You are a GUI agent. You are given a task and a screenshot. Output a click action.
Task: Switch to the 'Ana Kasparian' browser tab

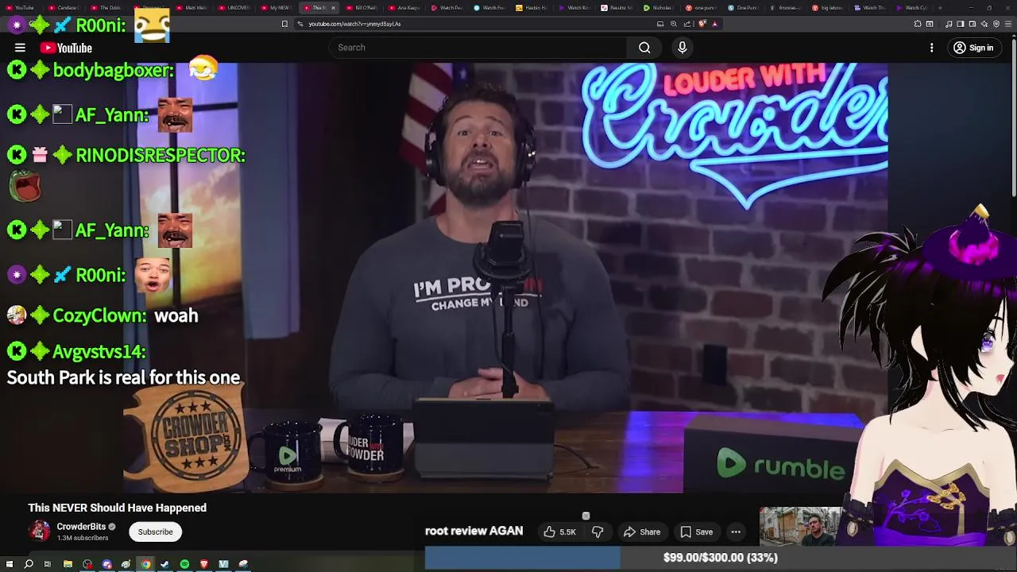pos(404,8)
